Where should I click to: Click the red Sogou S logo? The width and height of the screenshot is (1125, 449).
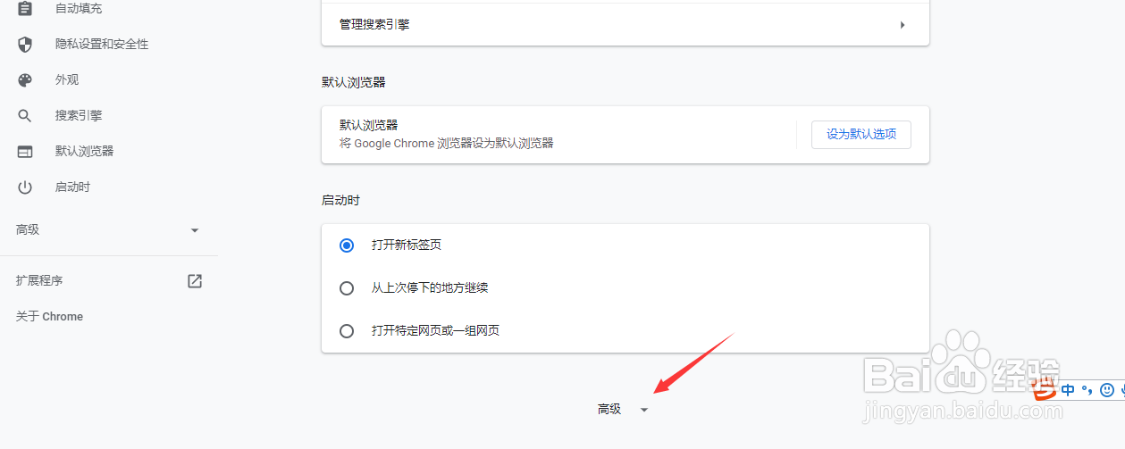pyautogui.click(x=1044, y=390)
